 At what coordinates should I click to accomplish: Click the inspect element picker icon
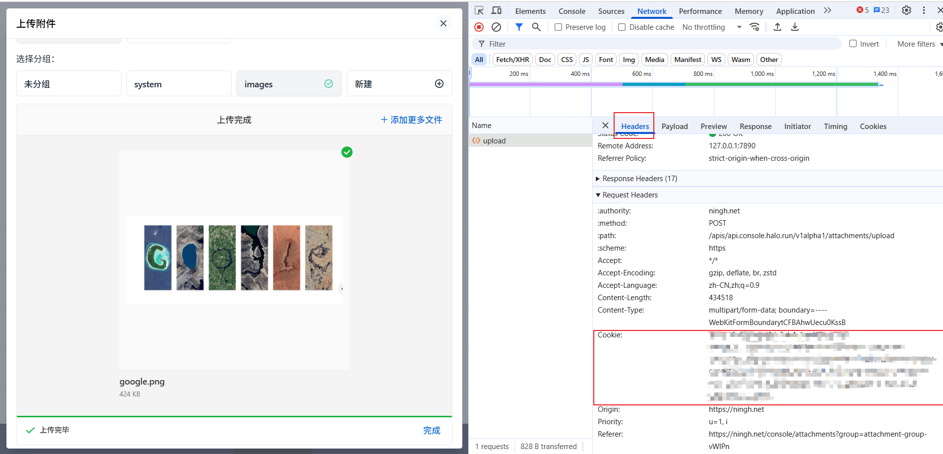[x=479, y=10]
